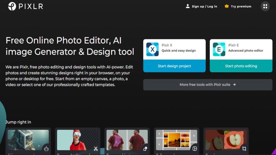Click the 'Free Online Photo Editor' headline
This screenshot has height=155, width=276.
(x=70, y=46)
